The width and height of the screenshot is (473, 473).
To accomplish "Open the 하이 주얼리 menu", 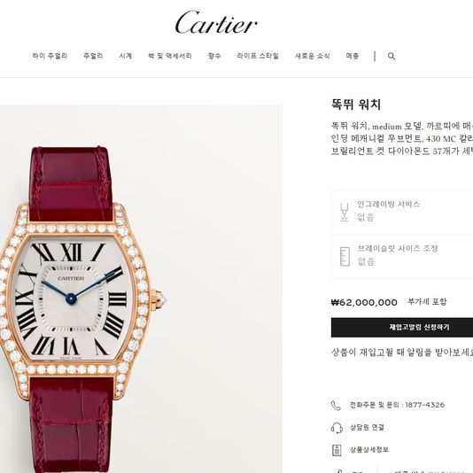I will coord(50,56).
